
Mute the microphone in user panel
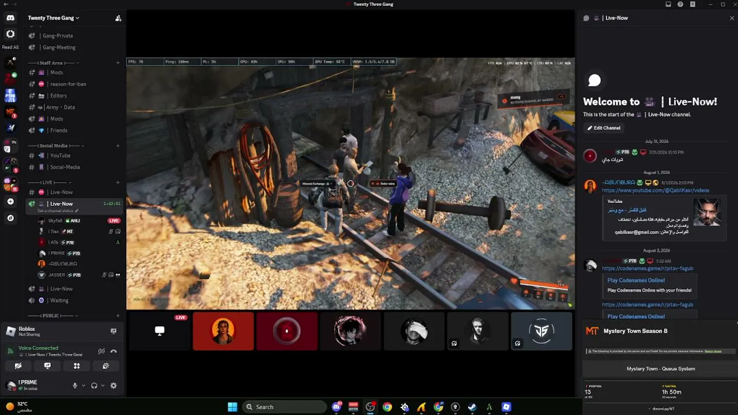tap(75, 386)
